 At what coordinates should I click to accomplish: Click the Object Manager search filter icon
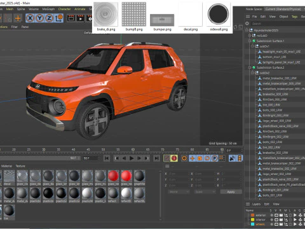click(x=247, y=24)
